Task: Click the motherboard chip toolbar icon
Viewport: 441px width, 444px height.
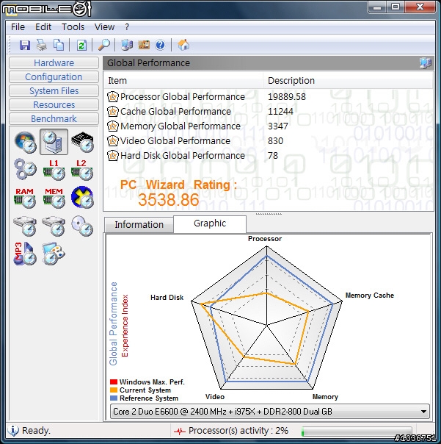Action: pyautogui.click(x=144, y=45)
